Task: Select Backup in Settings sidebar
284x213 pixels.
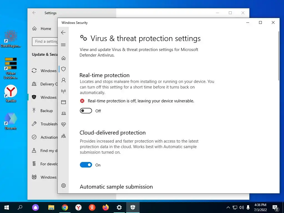Action: pos(43,111)
